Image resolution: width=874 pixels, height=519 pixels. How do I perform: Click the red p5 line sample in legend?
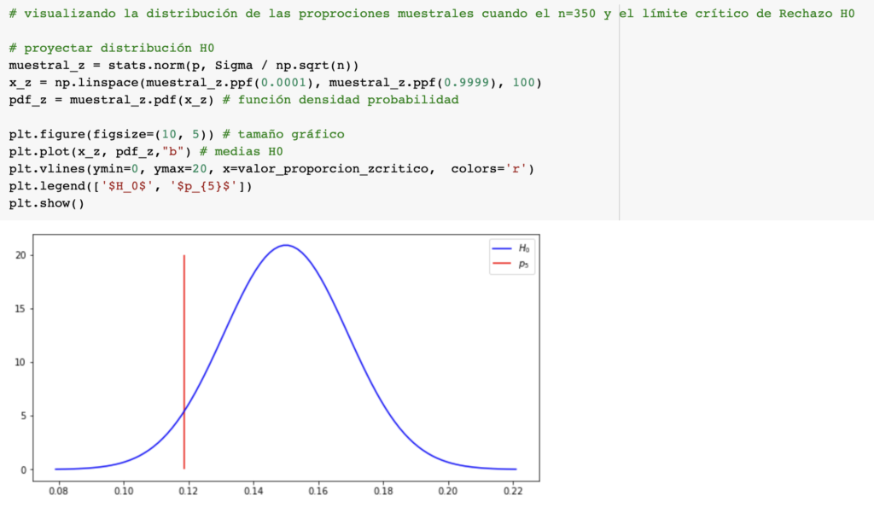[x=500, y=264]
